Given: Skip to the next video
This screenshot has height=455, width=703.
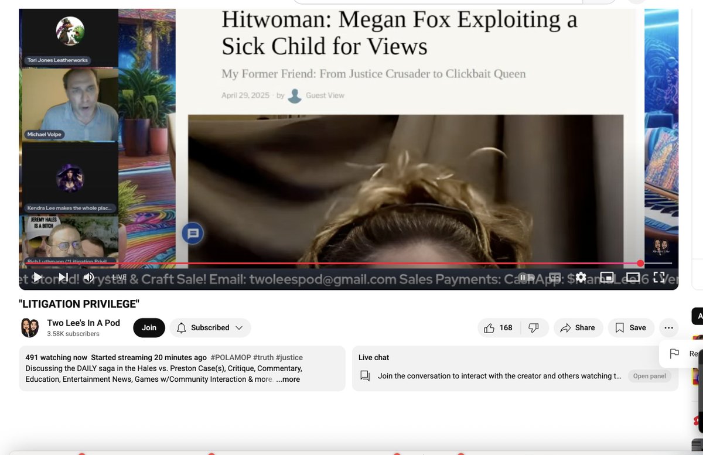Looking at the screenshot, I should coord(63,277).
